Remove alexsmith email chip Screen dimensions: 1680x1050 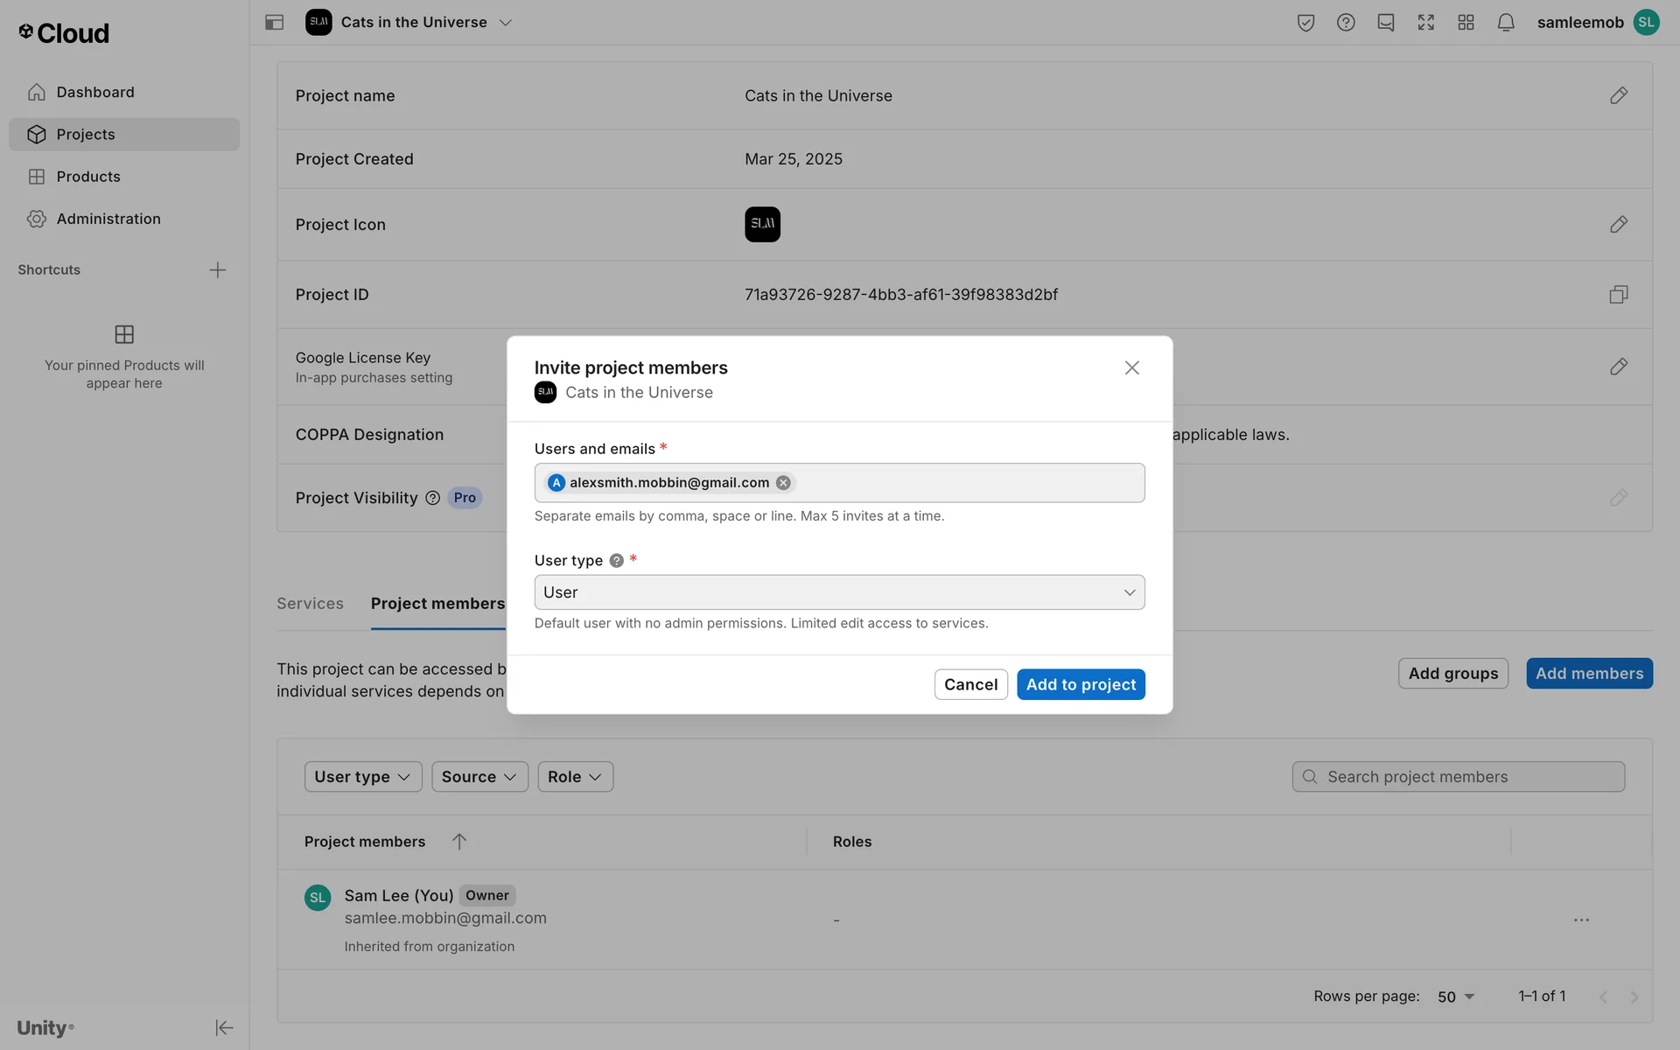point(783,483)
